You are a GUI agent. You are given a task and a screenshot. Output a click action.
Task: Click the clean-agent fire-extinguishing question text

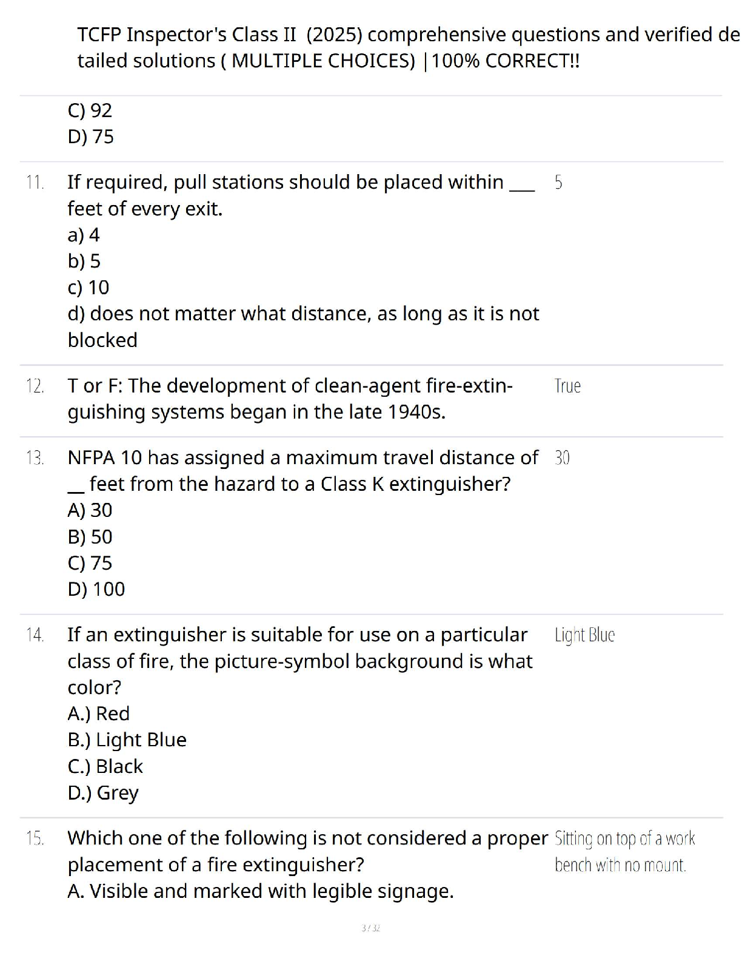[x=290, y=399]
